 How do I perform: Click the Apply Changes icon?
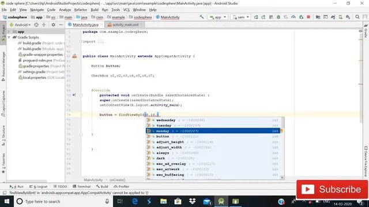[263, 17]
